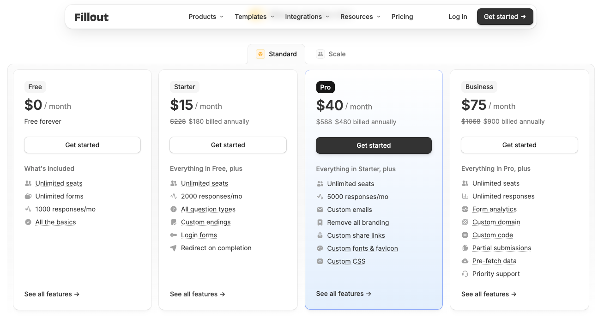Open See all features for the Business plan
This screenshot has height=325, width=604.
click(x=489, y=294)
